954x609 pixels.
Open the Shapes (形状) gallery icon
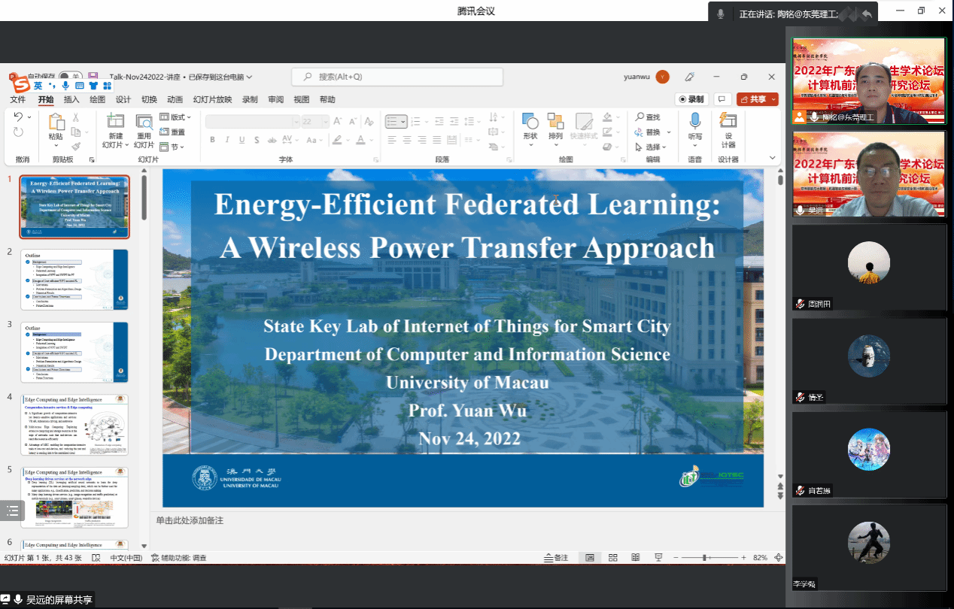[x=530, y=122]
